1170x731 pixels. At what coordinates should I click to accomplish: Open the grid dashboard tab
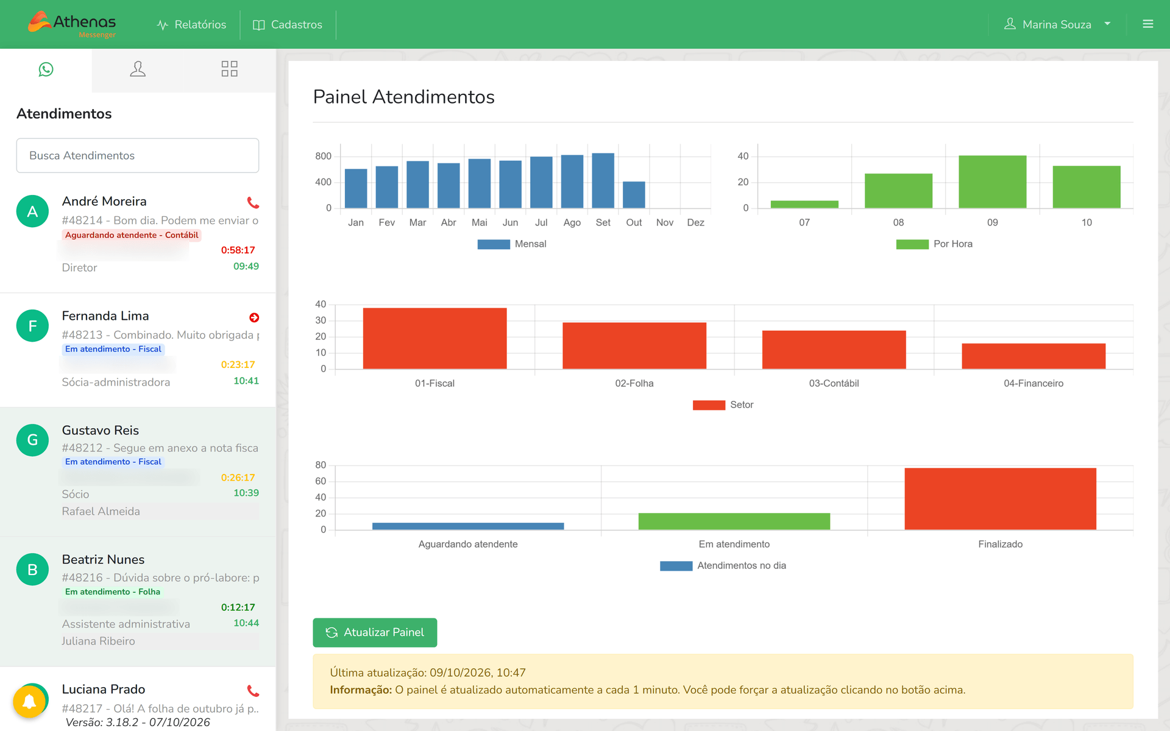(x=229, y=69)
